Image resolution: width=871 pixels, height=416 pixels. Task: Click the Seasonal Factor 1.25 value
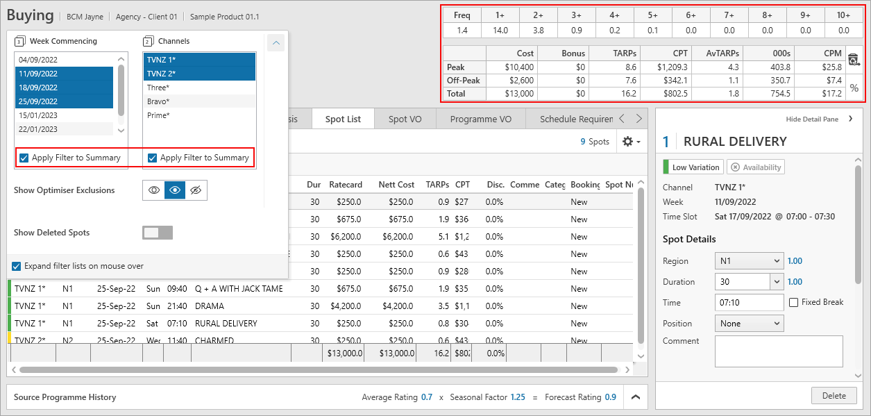pos(518,397)
